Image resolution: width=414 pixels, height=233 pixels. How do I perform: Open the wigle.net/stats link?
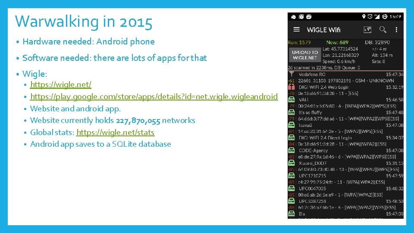[116, 132]
